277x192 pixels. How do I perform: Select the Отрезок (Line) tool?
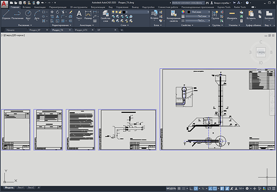(x=6, y=15)
